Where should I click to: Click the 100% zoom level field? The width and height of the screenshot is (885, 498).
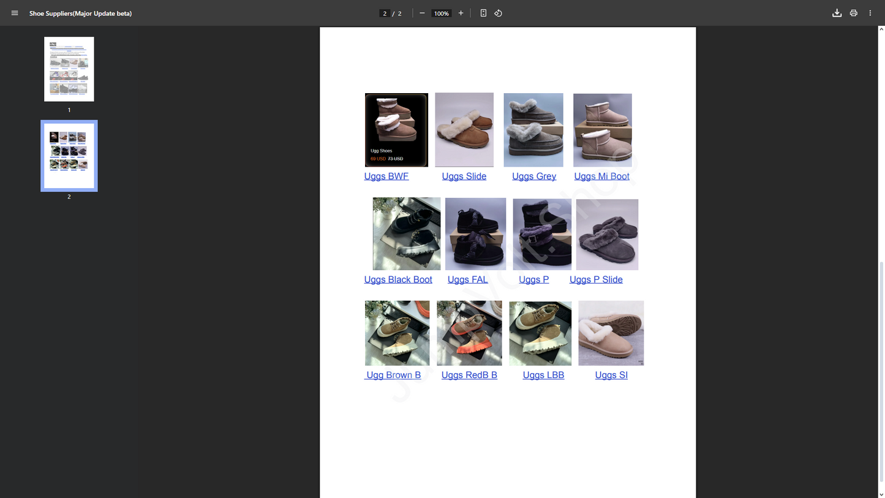pos(441,13)
